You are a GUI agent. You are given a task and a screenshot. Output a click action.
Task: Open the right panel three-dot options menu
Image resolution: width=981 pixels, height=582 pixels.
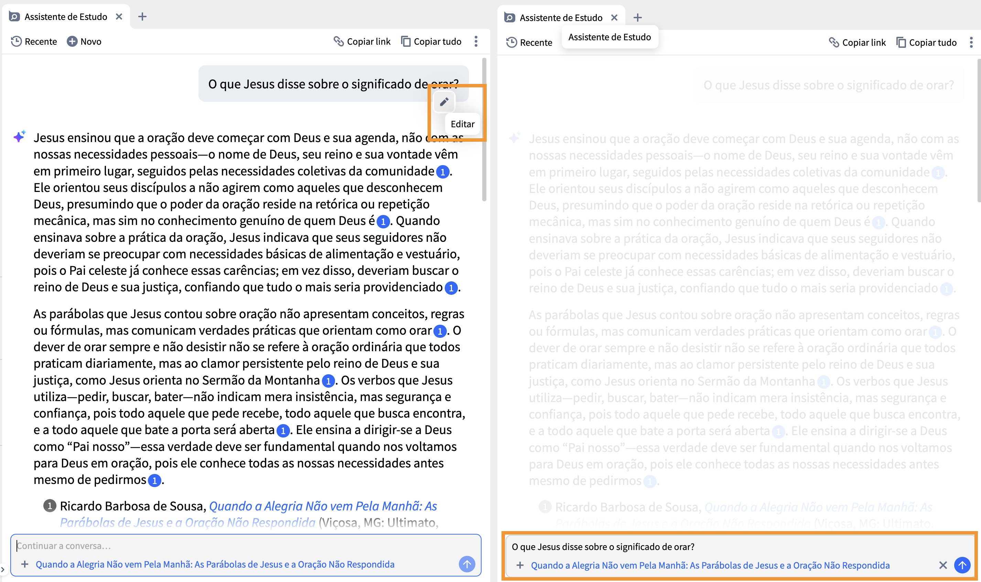tap(971, 43)
